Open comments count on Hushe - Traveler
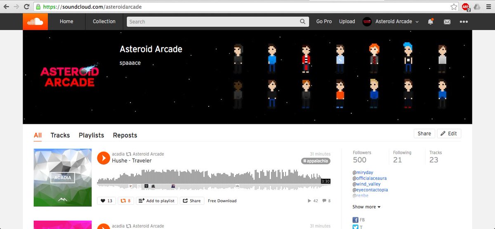The height and width of the screenshot is (229, 495). (x=326, y=201)
